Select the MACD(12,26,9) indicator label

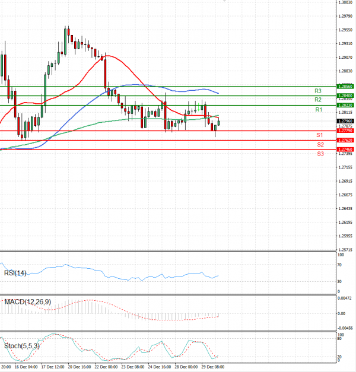(28, 302)
